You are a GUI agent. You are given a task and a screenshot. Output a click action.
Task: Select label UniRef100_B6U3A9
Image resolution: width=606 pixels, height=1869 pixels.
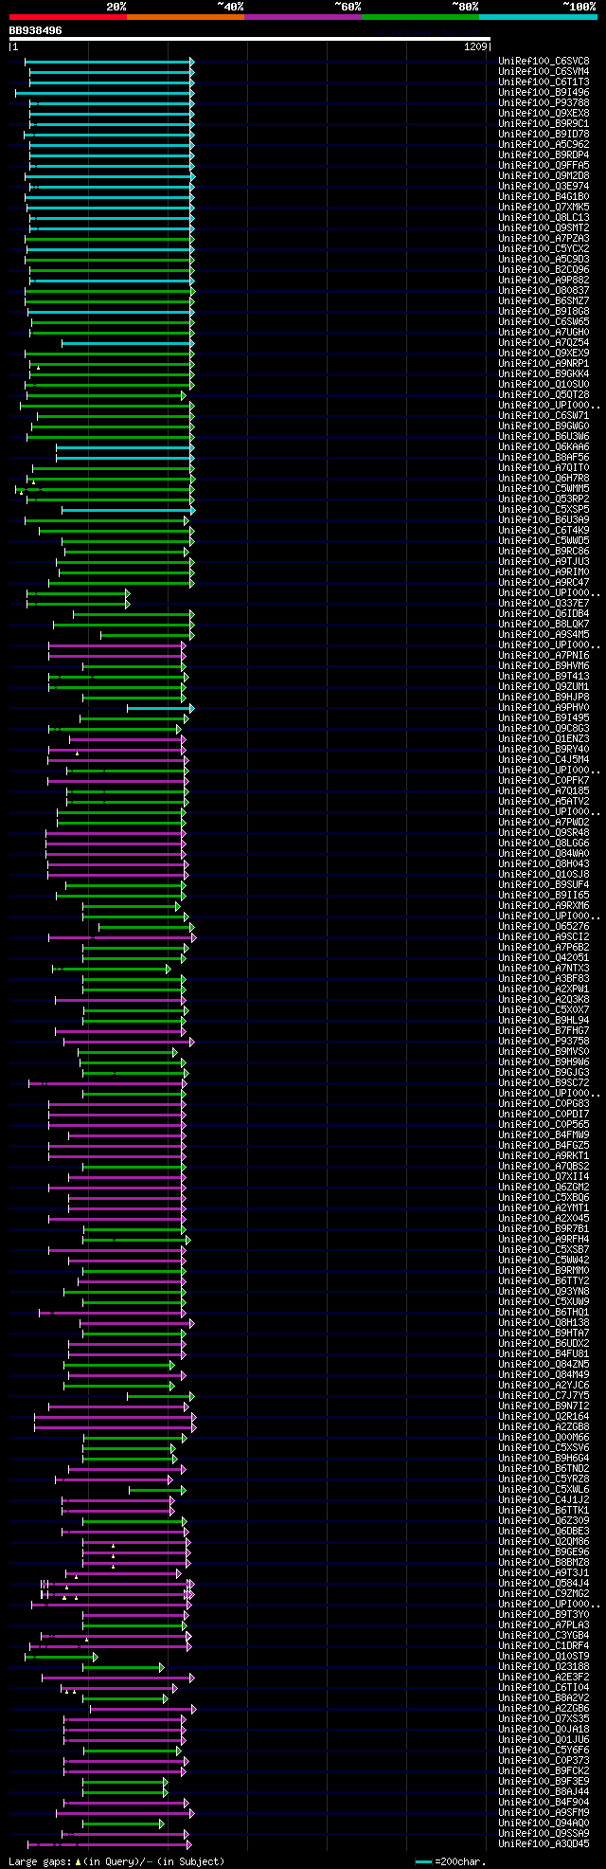pos(544,519)
